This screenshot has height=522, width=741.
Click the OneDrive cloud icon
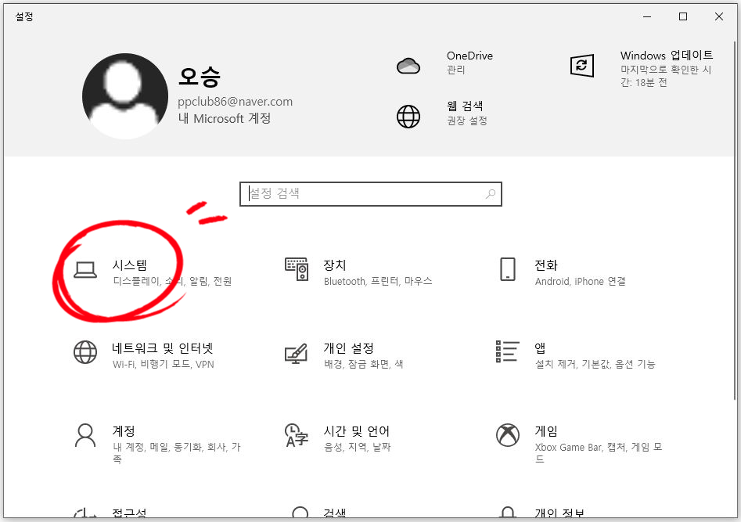click(x=408, y=66)
